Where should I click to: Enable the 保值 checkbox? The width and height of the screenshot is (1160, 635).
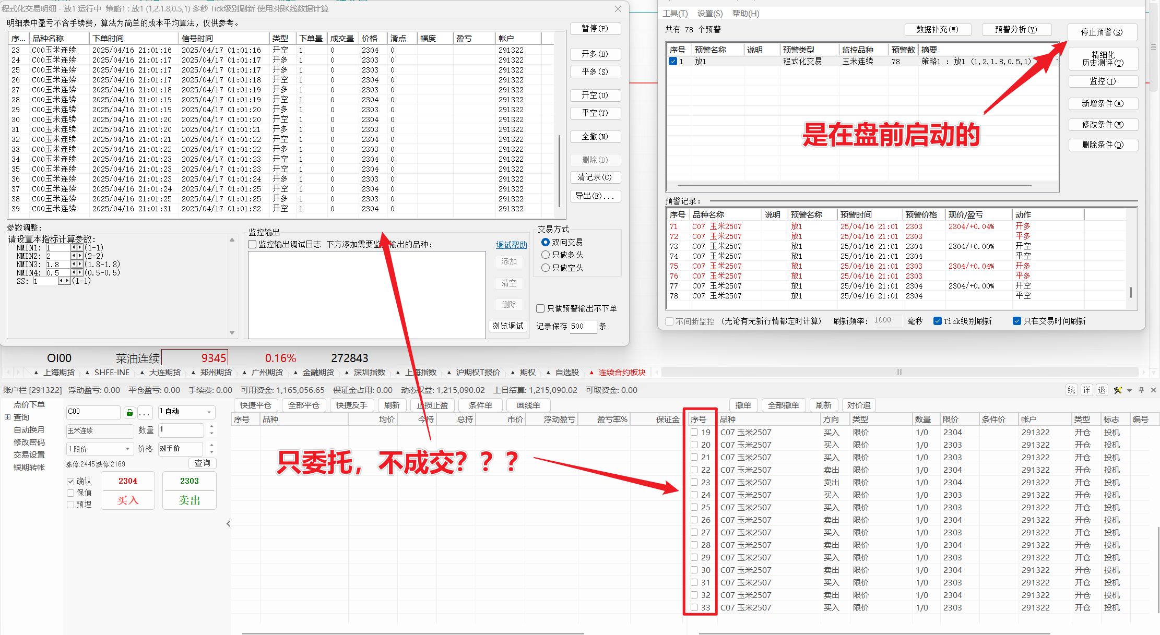click(x=70, y=493)
